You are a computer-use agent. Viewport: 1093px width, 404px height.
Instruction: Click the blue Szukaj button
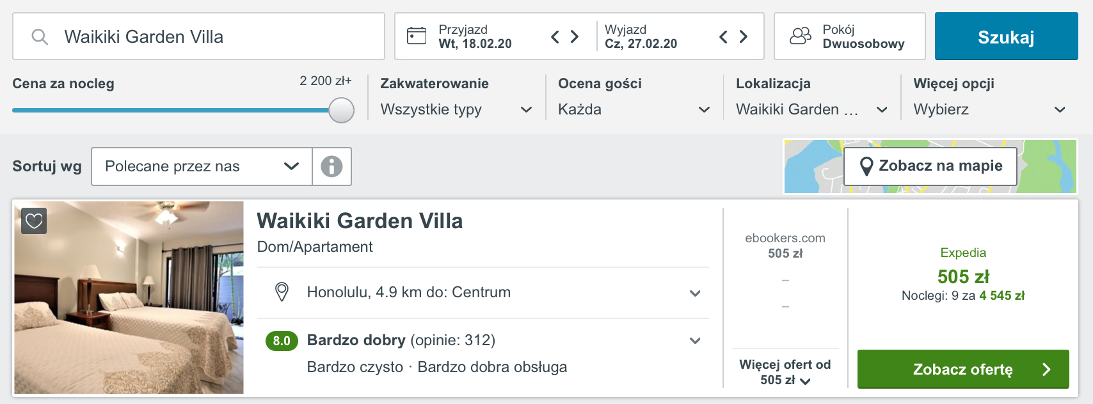[x=1006, y=36]
